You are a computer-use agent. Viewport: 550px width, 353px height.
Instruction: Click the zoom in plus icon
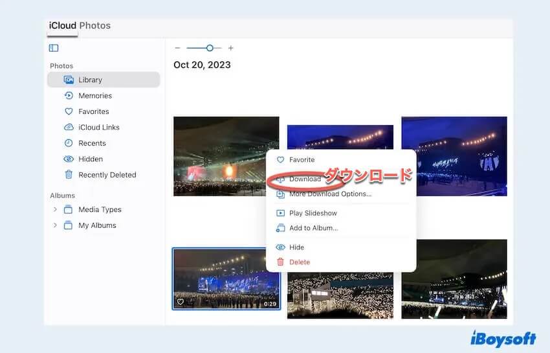coord(230,48)
